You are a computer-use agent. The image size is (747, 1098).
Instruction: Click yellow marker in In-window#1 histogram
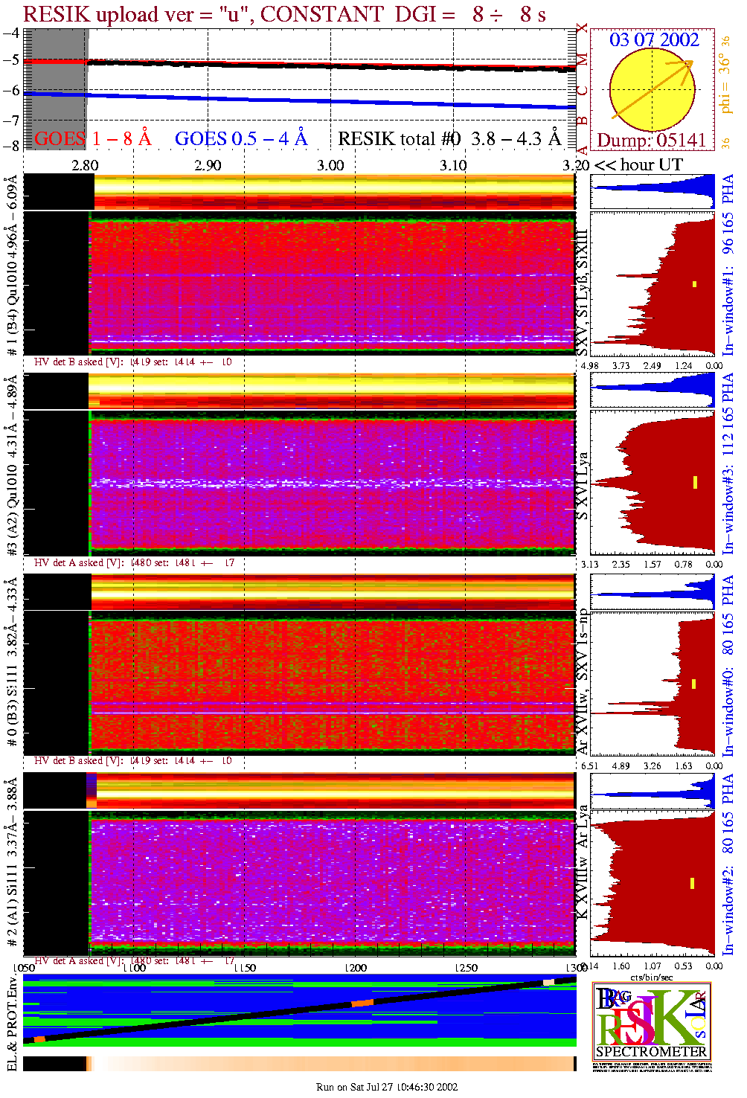pyautogui.click(x=694, y=283)
